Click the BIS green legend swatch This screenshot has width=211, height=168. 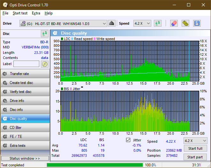(62, 89)
